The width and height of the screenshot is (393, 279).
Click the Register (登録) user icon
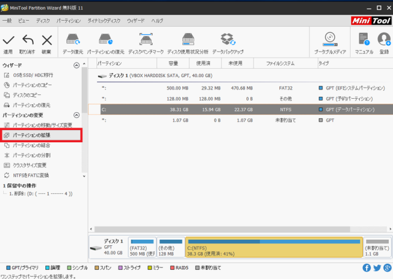(x=384, y=39)
